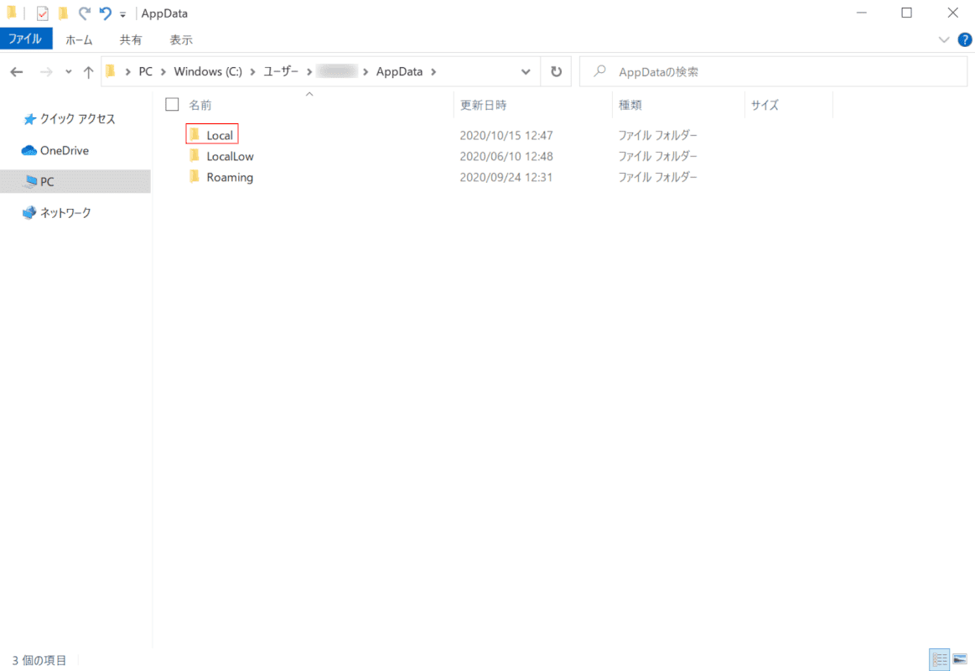Click the PC breadcrumb in address bar
Viewport: 975px width, 671px height.
coord(146,71)
